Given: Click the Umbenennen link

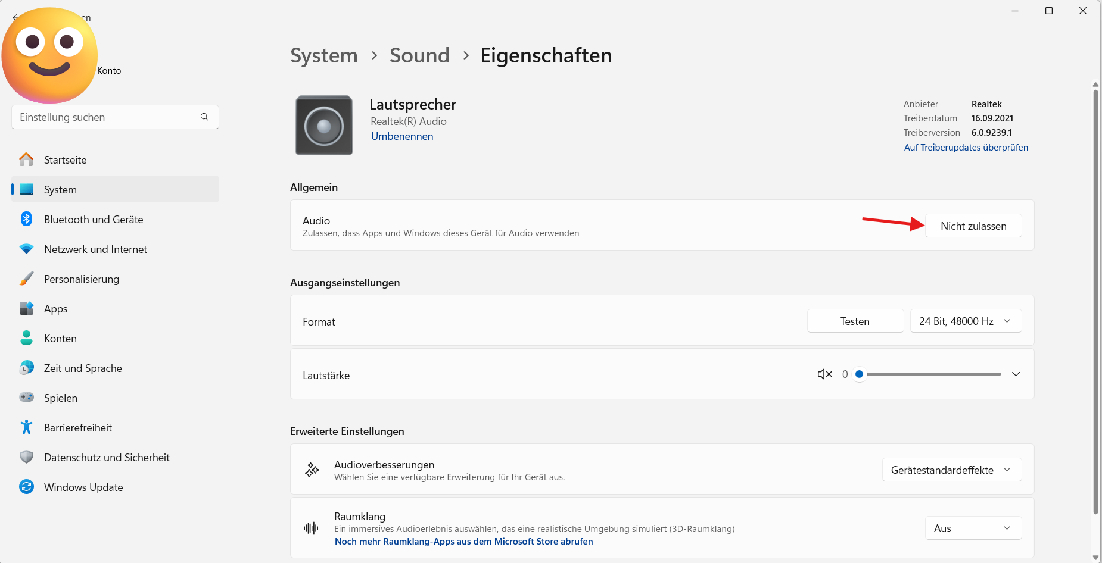Looking at the screenshot, I should coord(402,136).
